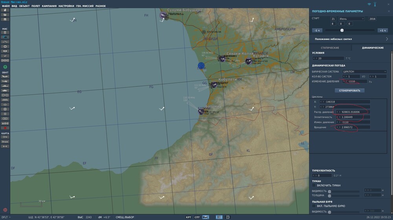Click the mission goal checkmark icon
393x220 pixels.
tap(5, 56)
